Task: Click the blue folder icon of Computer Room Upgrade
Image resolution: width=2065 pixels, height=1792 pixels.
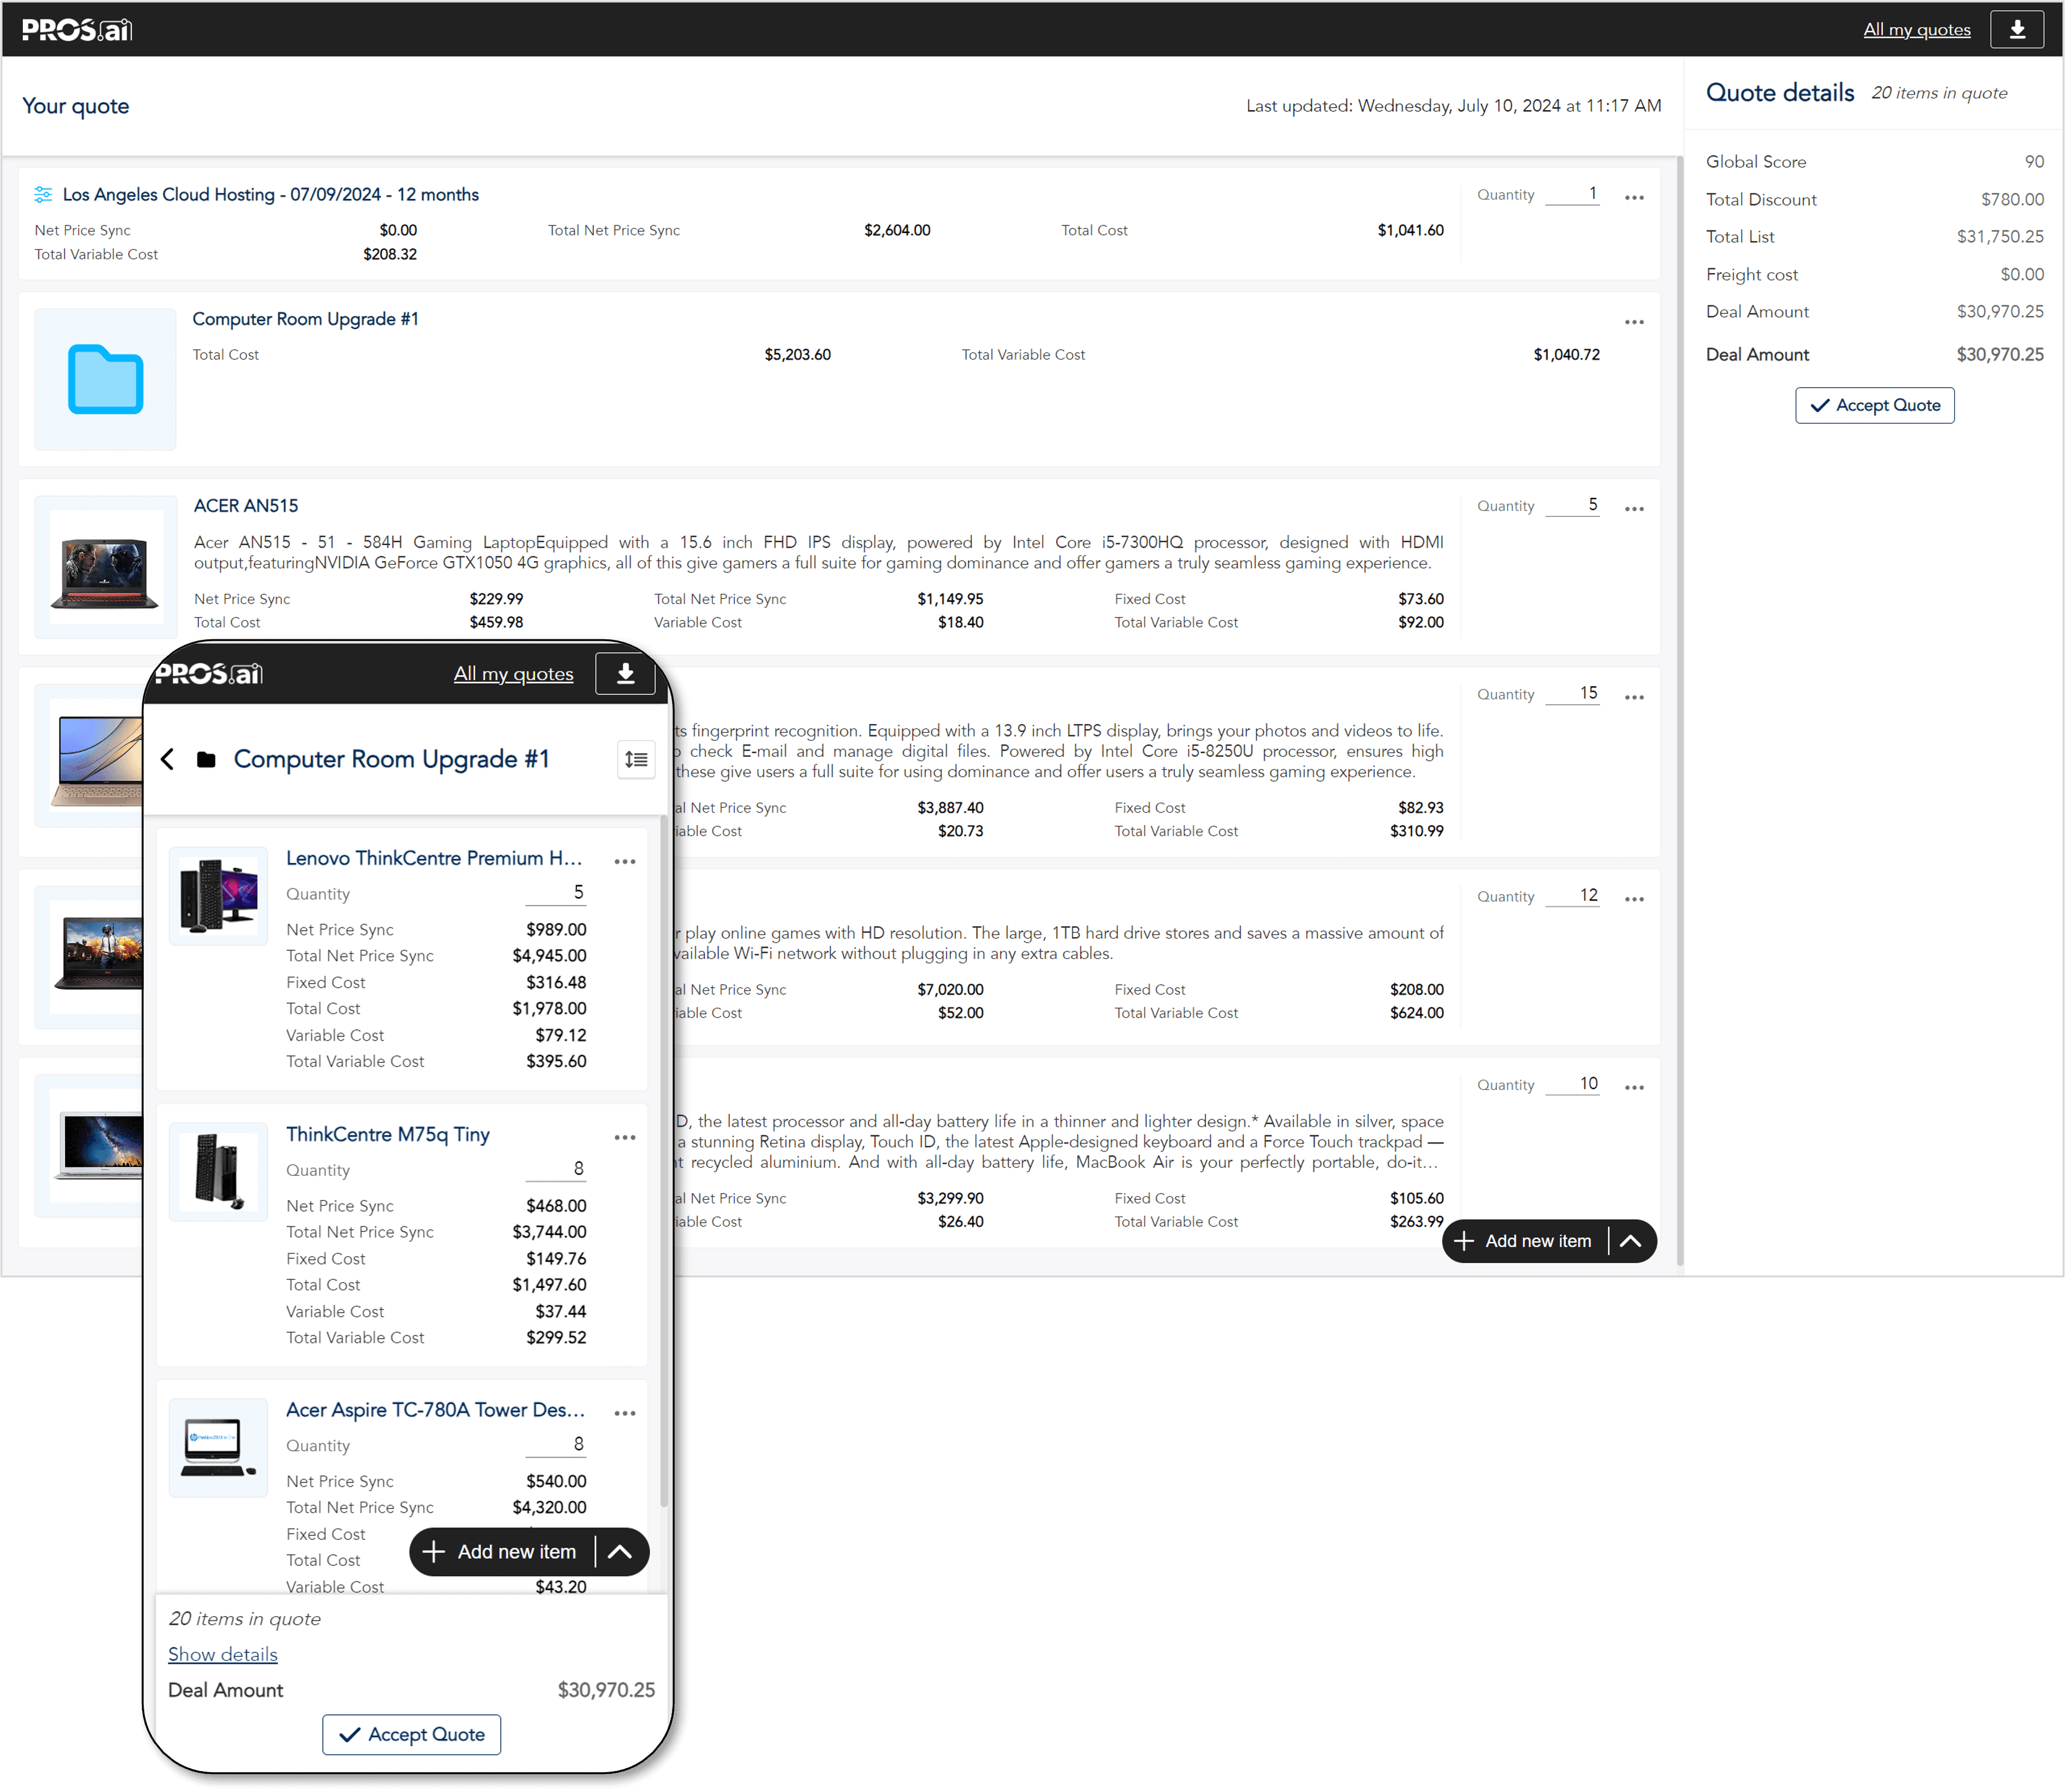Action: [x=105, y=379]
